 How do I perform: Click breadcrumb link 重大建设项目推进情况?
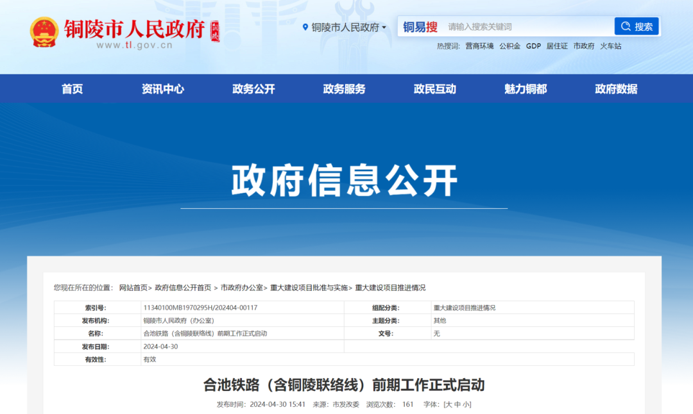pyautogui.click(x=390, y=288)
